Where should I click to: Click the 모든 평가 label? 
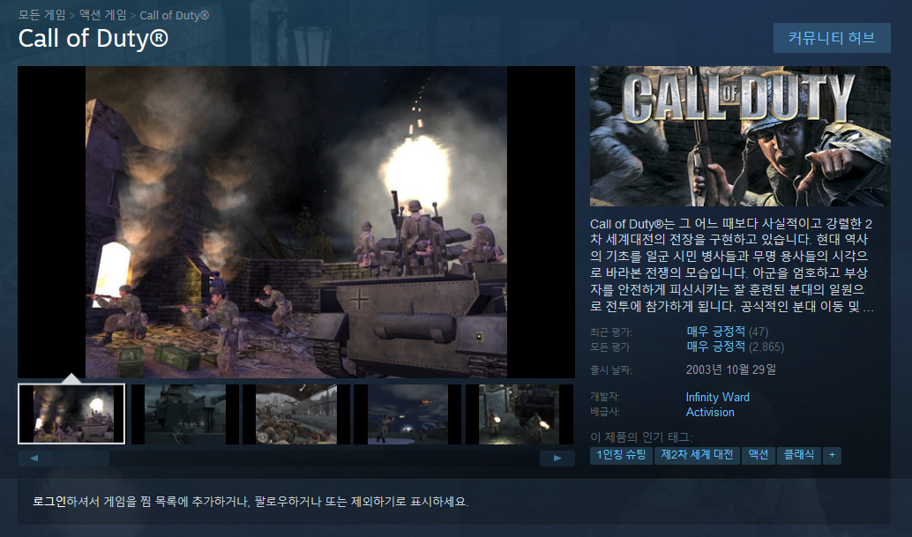[609, 347]
